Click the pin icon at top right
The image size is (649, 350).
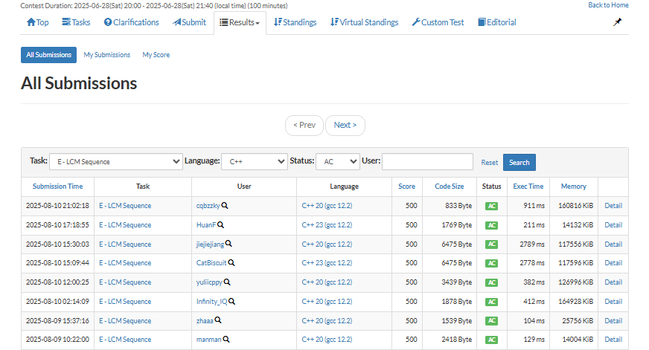tap(617, 22)
